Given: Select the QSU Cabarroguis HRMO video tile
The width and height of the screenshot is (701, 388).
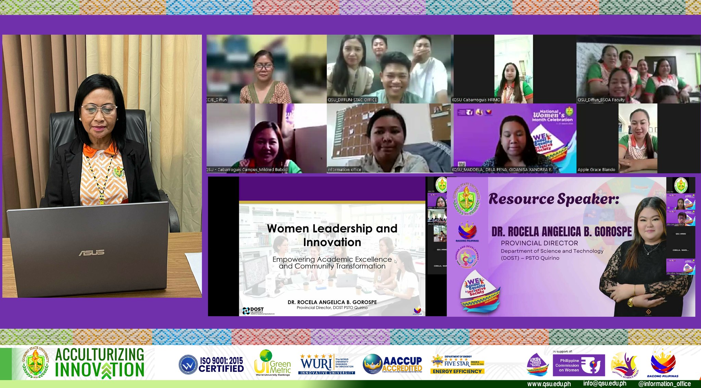Looking at the screenshot, I should (x=513, y=68).
